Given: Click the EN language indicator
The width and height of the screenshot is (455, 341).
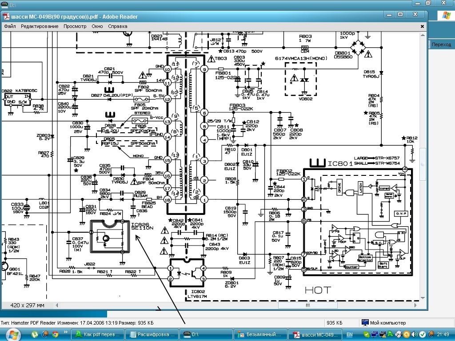Looking at the screenshot, I should point(350,335).
